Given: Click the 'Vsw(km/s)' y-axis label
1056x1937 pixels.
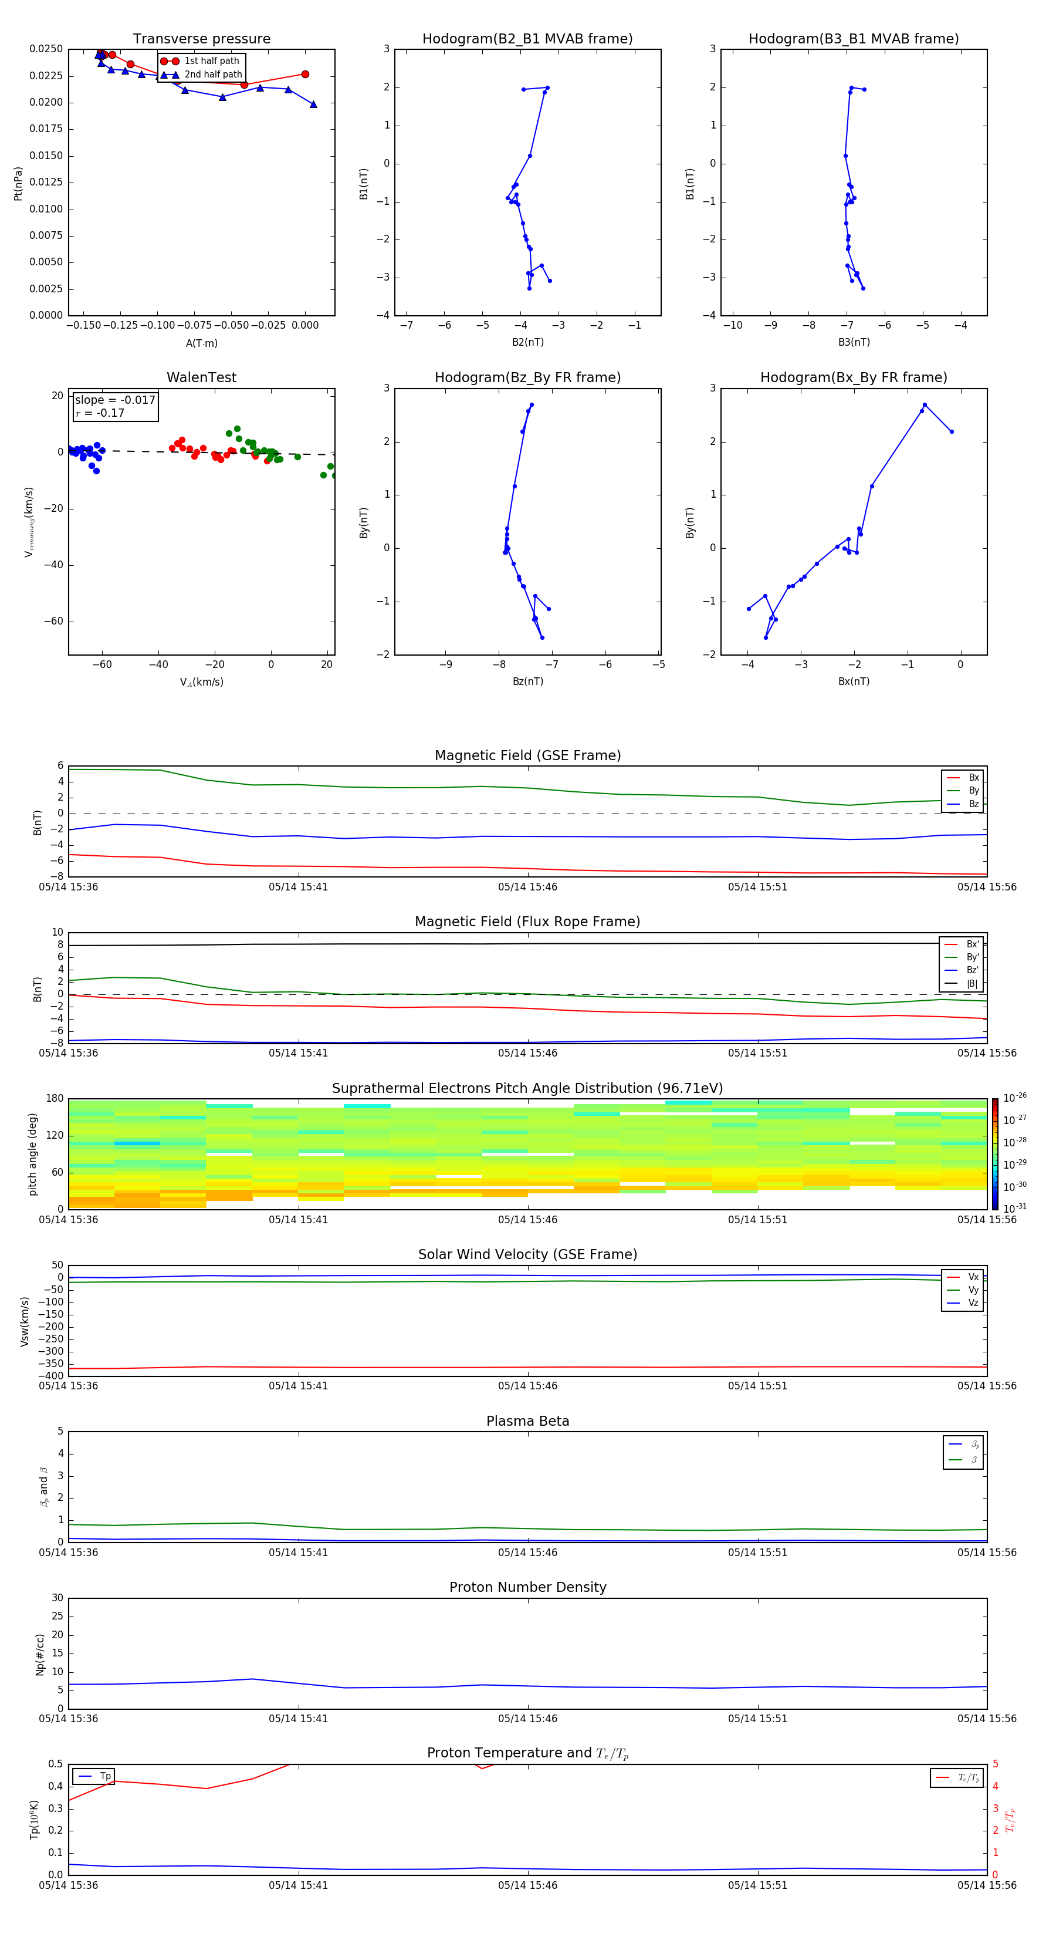Looking at the screenshot, I should coord(25,1321).
